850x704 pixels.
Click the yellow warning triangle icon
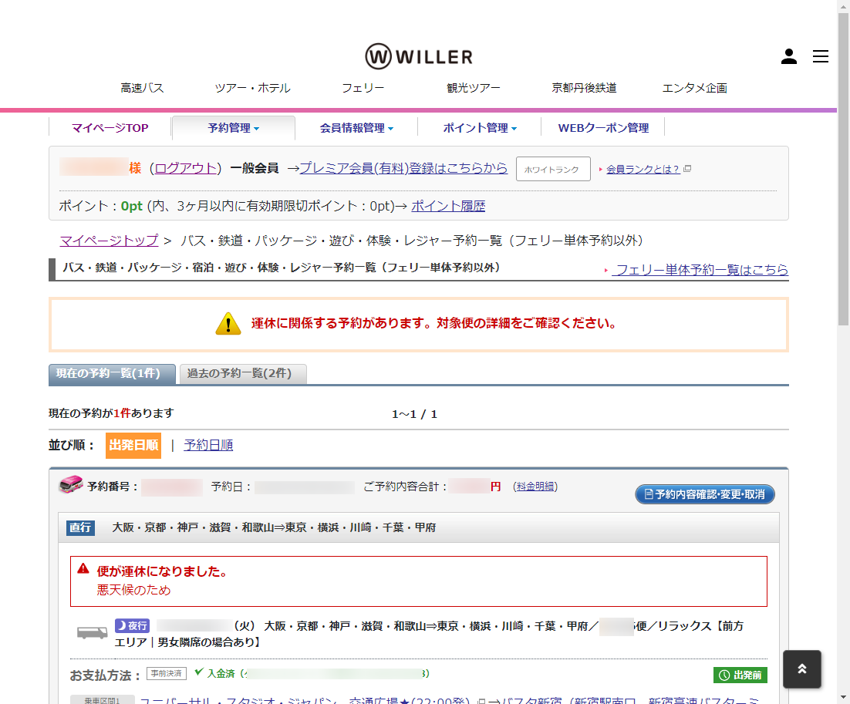point(228,324)
